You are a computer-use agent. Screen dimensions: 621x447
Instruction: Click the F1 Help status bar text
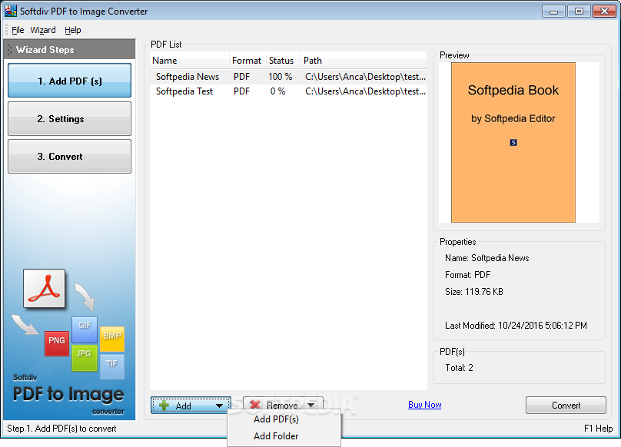(x=598, y=429)
